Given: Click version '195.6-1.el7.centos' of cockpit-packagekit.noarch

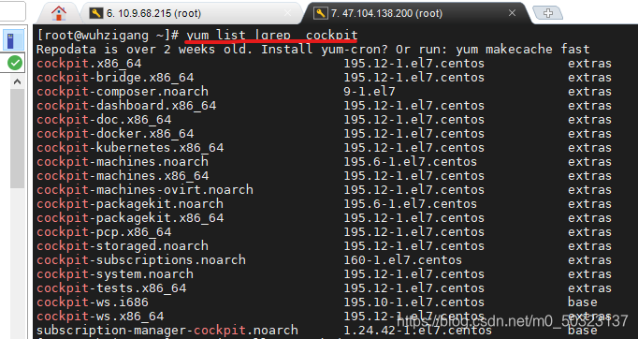Looking at the screenshot, I should click(411, 204).
